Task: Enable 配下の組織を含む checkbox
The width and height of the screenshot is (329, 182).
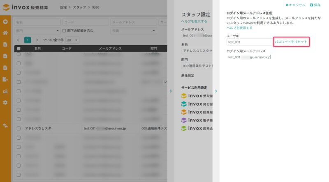Action: coord(64,31)
